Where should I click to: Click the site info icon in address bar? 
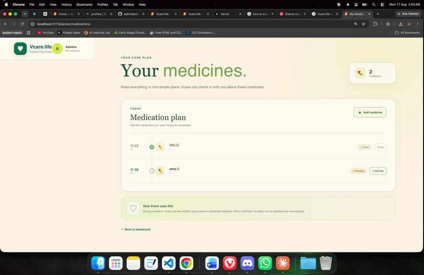[33, 24]
